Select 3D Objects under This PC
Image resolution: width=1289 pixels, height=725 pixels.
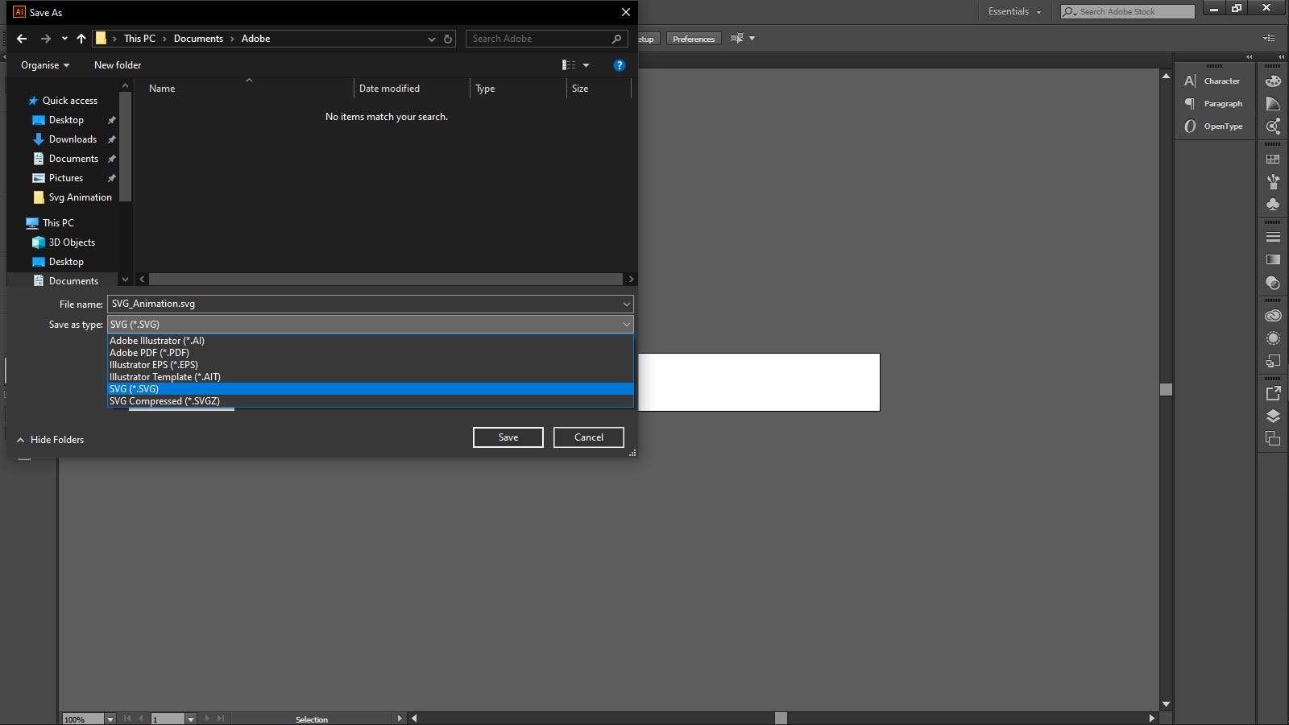(x=64, y=242)
